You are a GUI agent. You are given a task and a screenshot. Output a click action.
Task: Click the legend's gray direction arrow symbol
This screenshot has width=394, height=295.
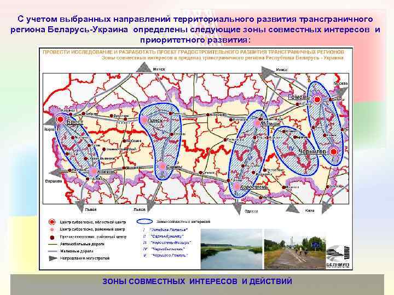coord(53,258)
